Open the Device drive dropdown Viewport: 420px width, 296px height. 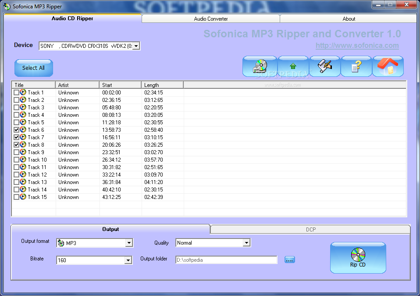pyautogui.click(x=136, y=46)
